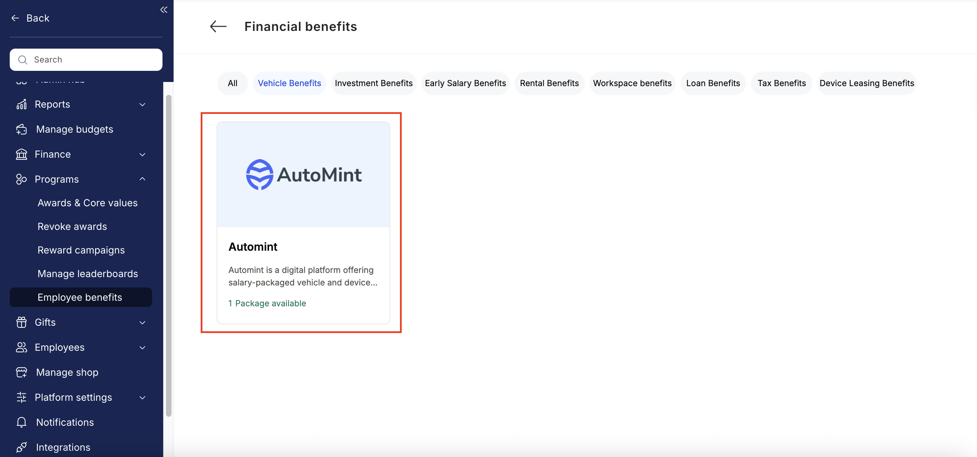Click the Reports menu label
Viewport: 977px width, 457px height.
tap(52, 104)
